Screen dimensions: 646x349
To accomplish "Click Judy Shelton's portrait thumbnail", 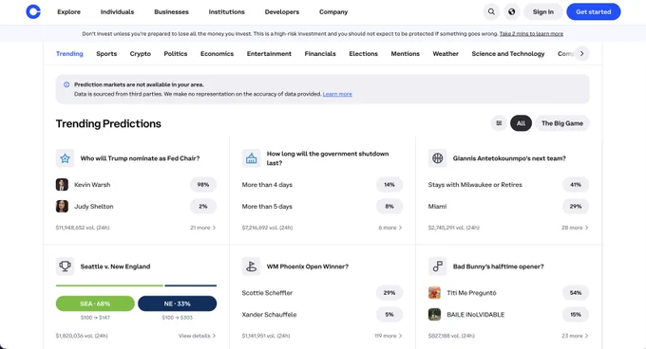I will [62, 207].
